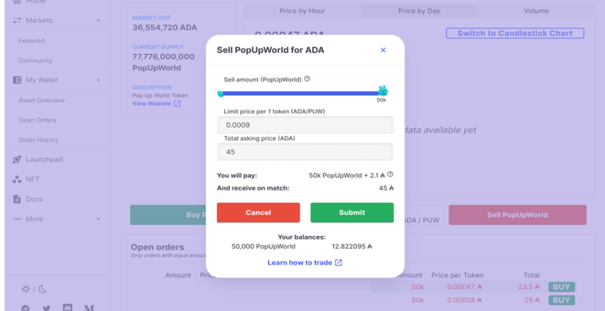The height and width of the screenshot is (311, 605).
Task: Toggle light/dark theme mode
Action: (33, 289)
